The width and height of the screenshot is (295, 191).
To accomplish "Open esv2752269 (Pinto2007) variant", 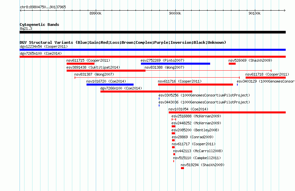I will [x=162, y=60].
